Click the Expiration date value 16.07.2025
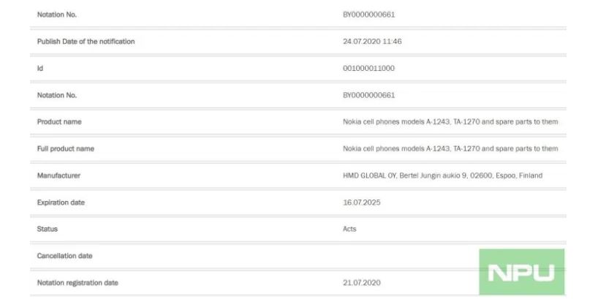The width and height of the screenshot is (609, 299). [362, 203]
